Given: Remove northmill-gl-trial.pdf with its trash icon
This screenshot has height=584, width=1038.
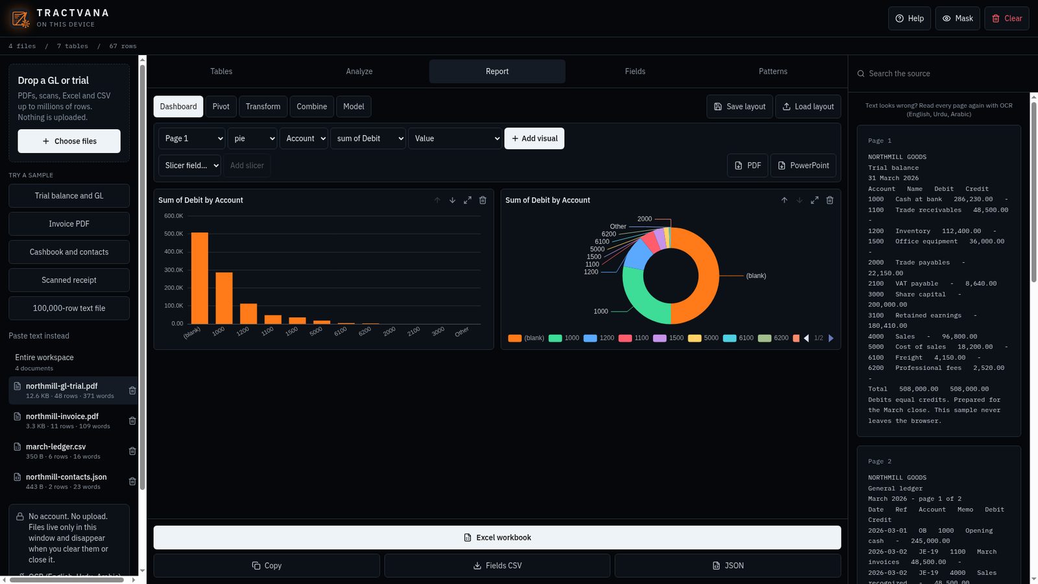Looking at the screenshot, I should click(132, 391).
